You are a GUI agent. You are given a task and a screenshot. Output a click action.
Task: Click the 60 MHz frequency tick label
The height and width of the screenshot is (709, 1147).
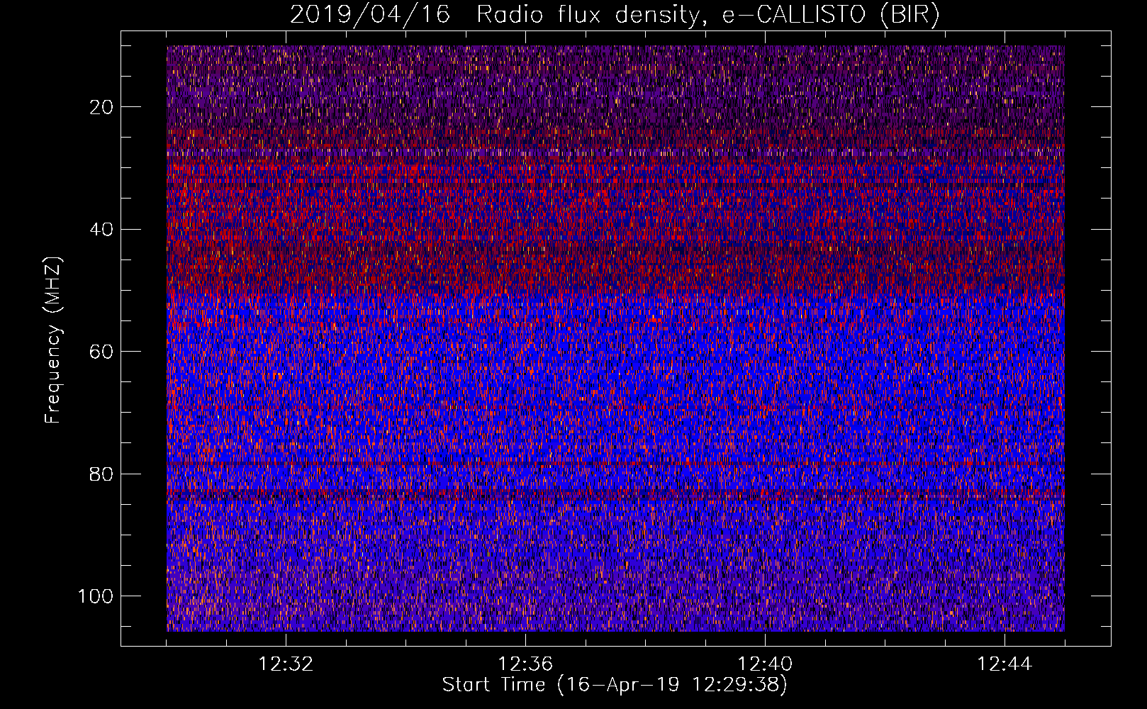pyautogui.click(x=101, y=352)
